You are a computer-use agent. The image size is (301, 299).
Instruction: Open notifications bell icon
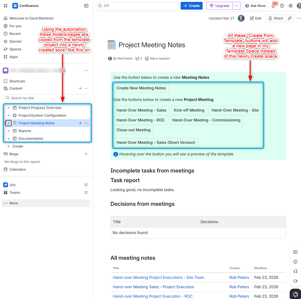pos(273,6)
